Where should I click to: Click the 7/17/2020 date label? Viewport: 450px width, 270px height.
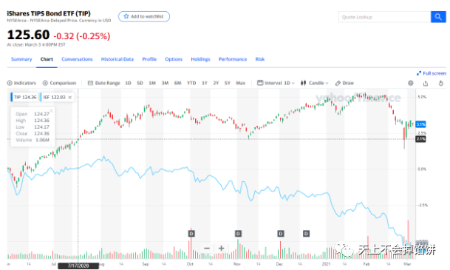pyautogui.click(x=78, y=266)
